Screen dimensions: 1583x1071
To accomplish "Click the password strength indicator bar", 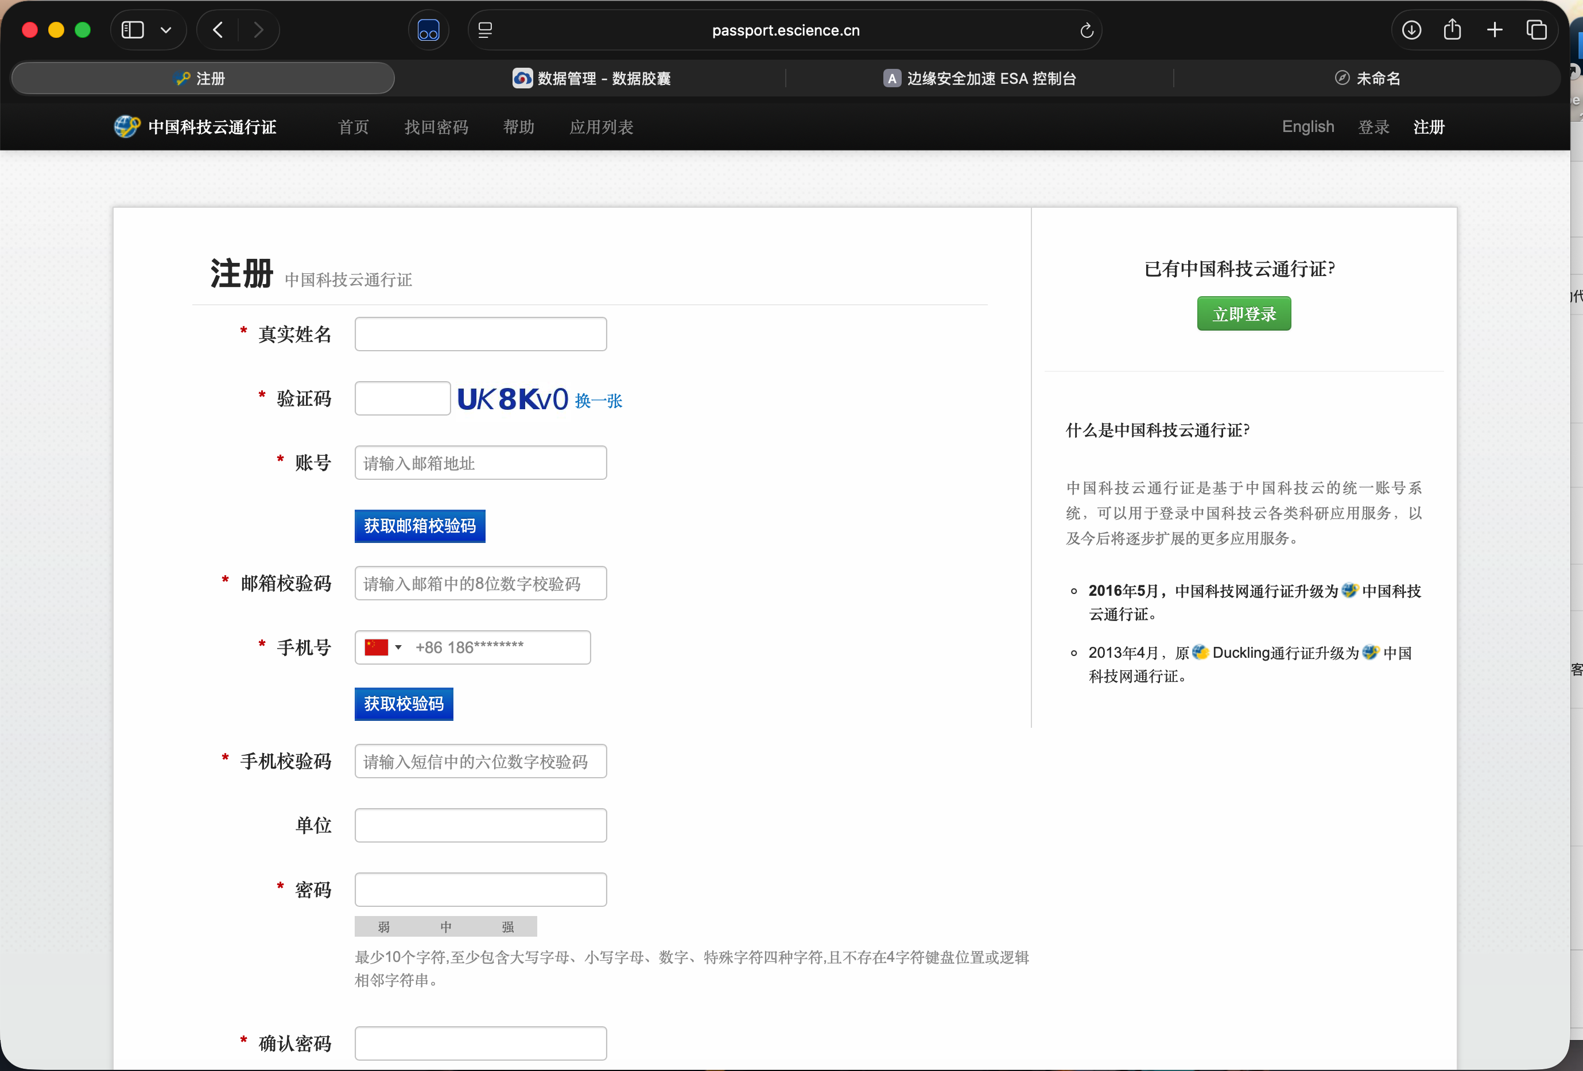I will coord(445,926).
